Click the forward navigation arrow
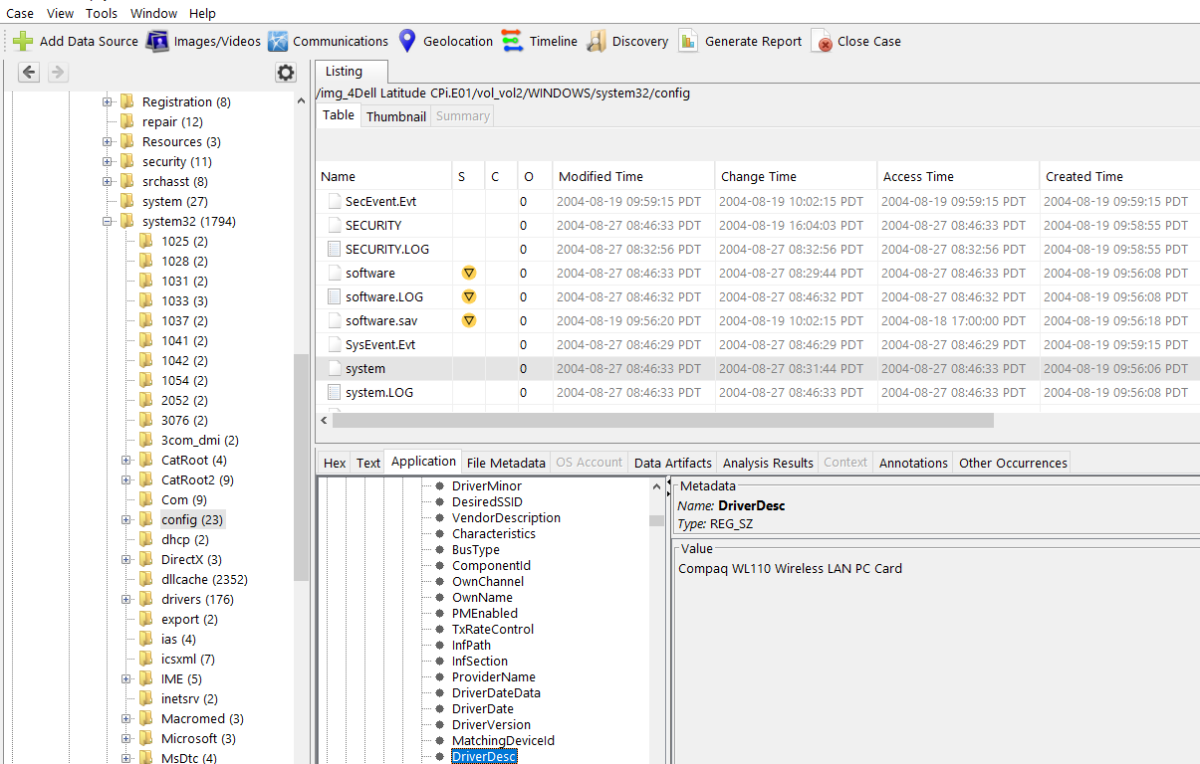The image size is (1200, 764). pyautogui.click(x=57, y=72)
